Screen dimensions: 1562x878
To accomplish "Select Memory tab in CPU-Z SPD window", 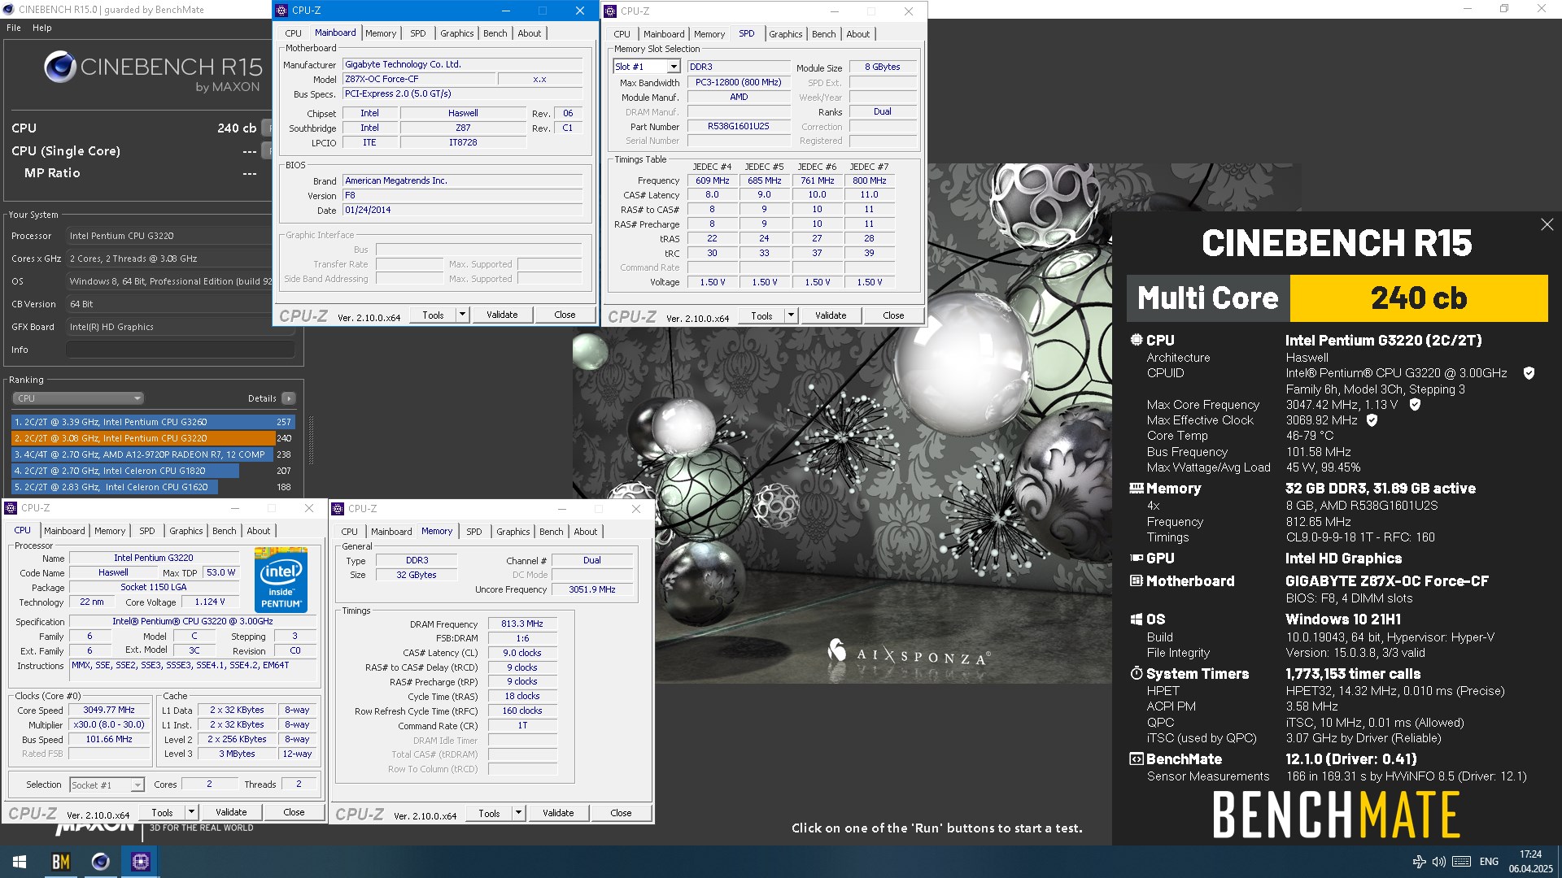I will (709, 34).
